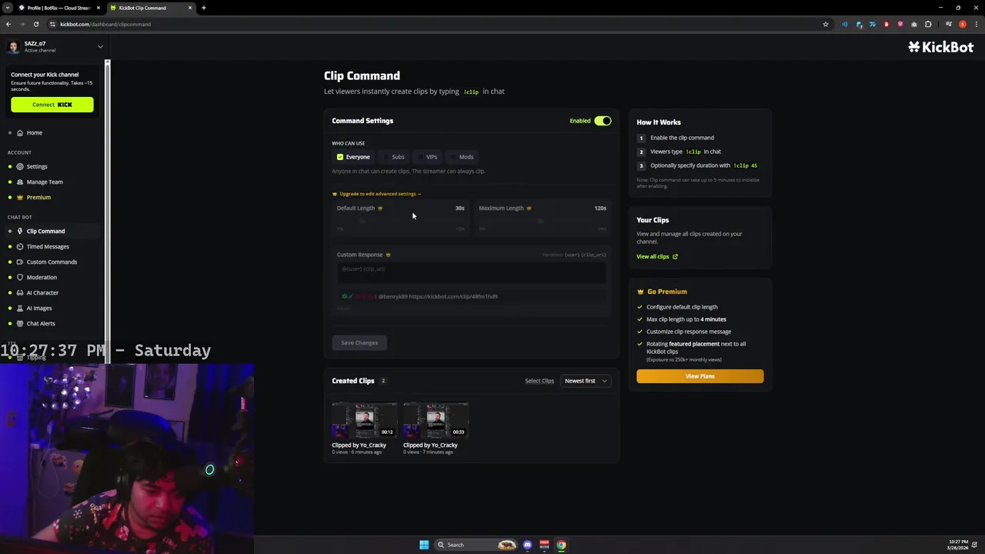985x554 pixels.
Task: Open the View all clips link
Action: coord(653,257)
